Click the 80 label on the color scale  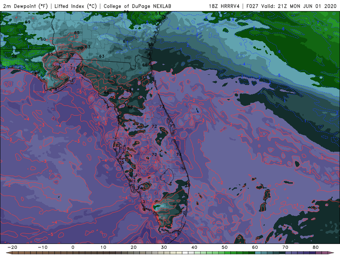(x=316, y=247)
